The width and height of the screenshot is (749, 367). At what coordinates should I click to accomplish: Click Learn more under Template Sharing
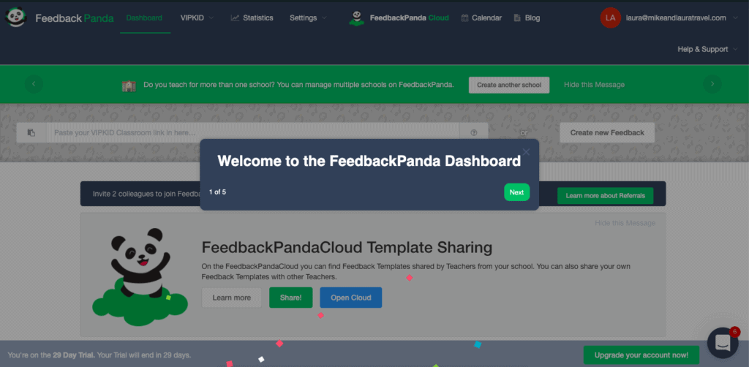click(232, 298)
